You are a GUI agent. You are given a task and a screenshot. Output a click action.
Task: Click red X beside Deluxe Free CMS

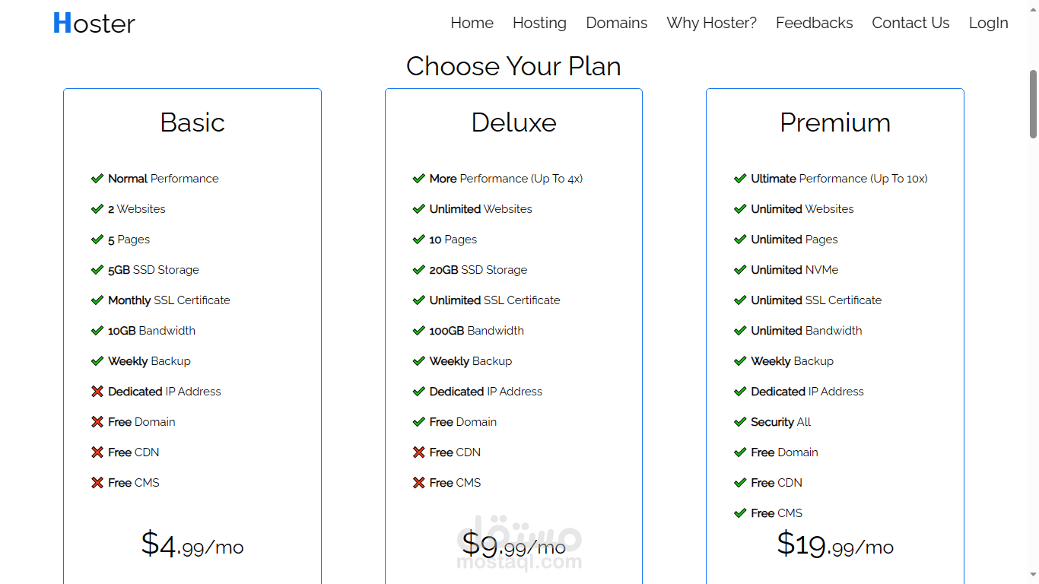[x=418, y=483]
